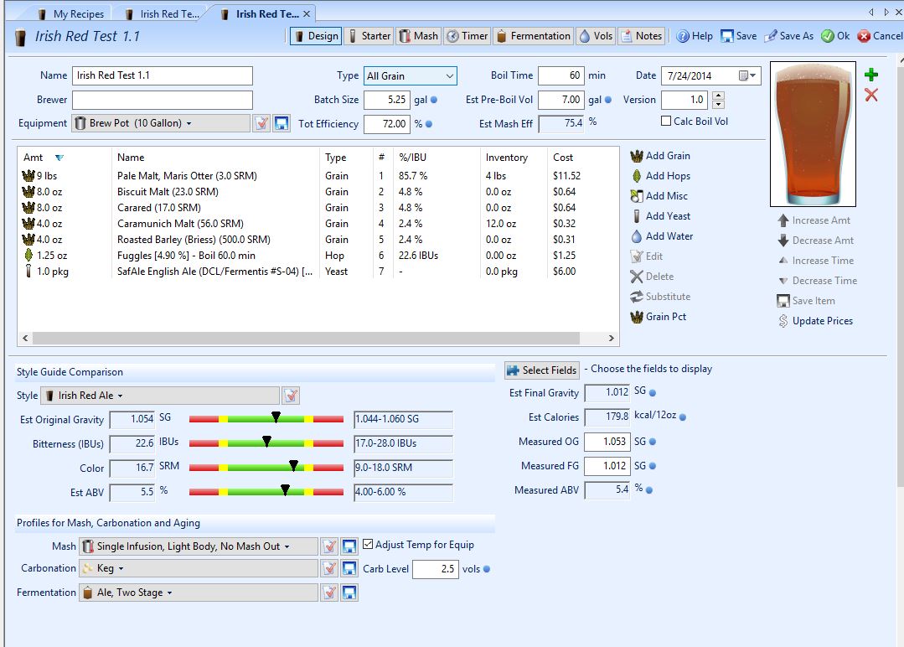Click edit icon for Mash profile

click(329, 546)
